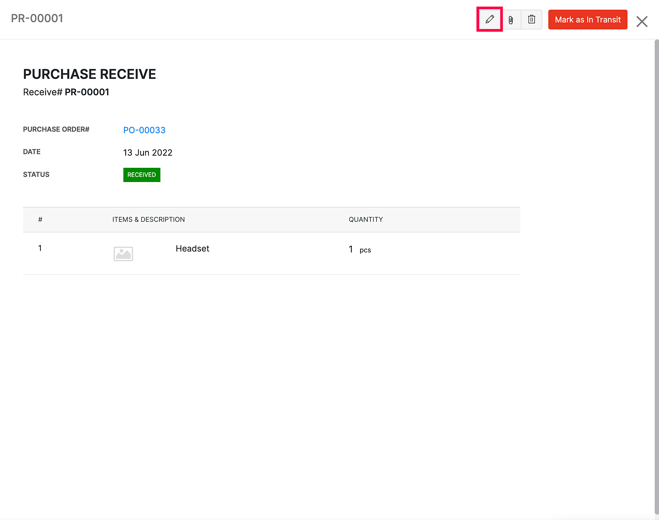Select the Headset item name
The height and width of the screenshot is (520, 659).
pyautogui.click(x=192, y=248)
